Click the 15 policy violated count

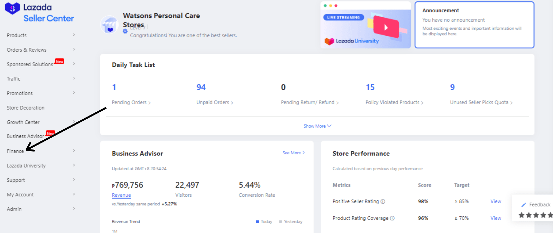(x=370, y=87)
